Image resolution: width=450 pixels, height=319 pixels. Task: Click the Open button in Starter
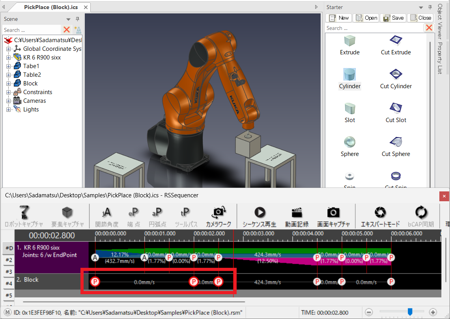click(x=366, y=18)
